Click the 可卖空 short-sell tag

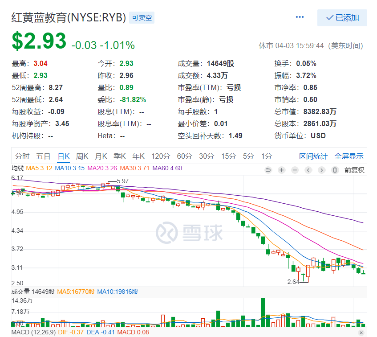tap(142, 17)
